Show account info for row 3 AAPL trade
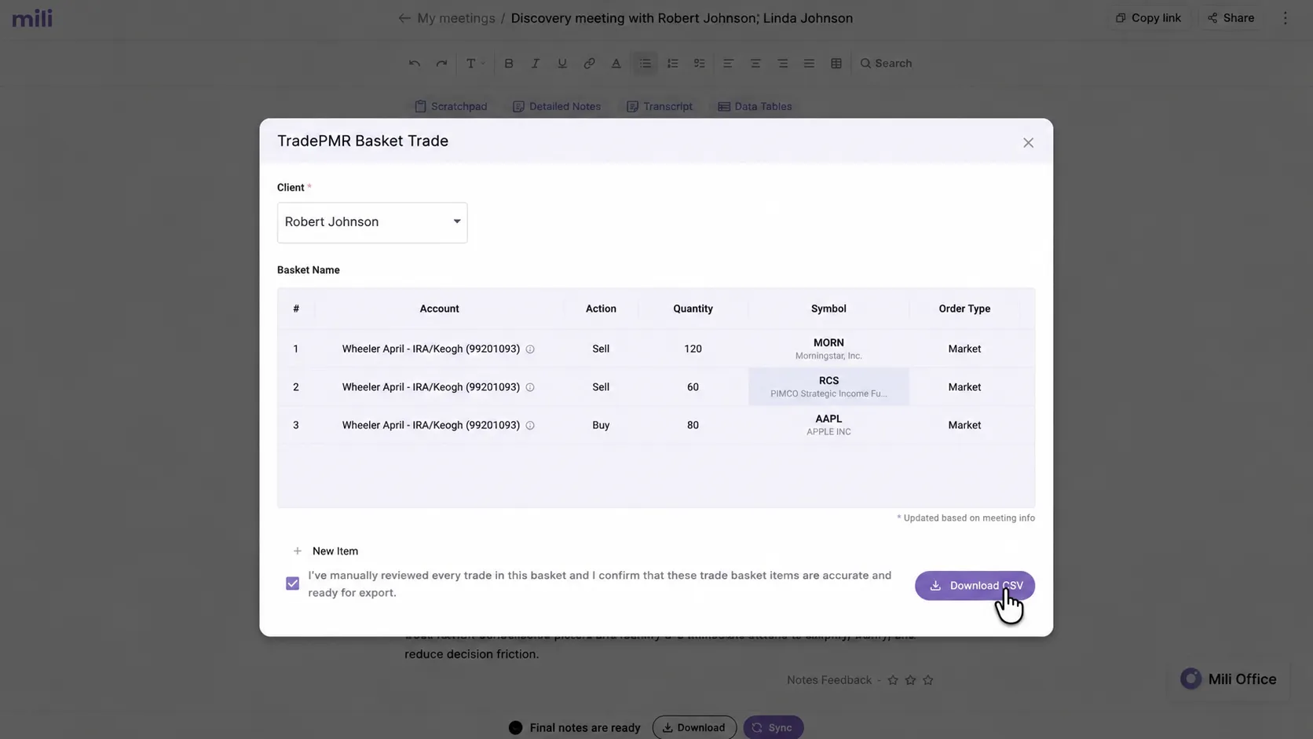Screen dimensions: 1313x739 pos(530,426)
